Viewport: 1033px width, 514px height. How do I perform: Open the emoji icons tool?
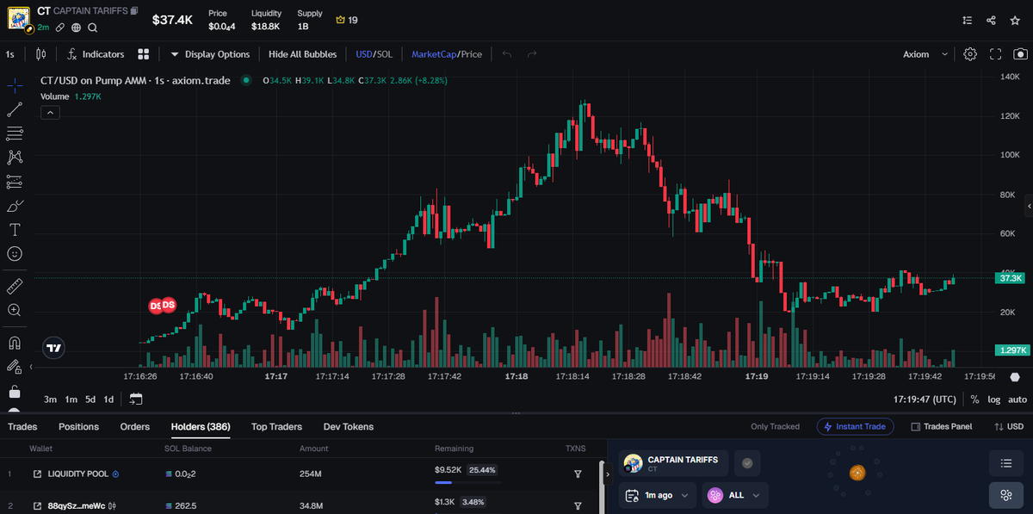coord(15,254)
